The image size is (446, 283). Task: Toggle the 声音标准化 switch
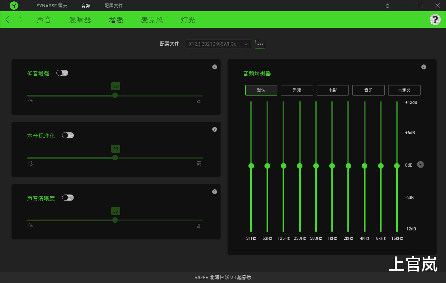tap(68, 135)
